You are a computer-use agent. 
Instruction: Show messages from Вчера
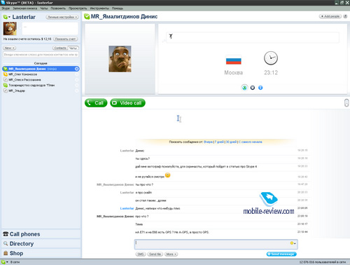point(208,142)
